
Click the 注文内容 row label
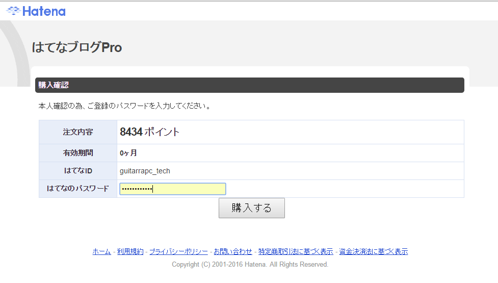tap(78, 132)
